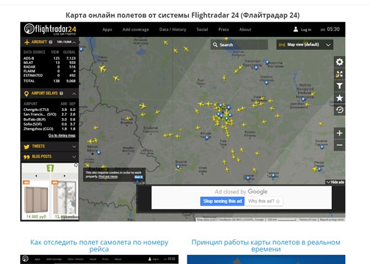Image resolution: width=370 pixels, height=264 pixels.
Task: Click Why this ad? button
Action: pyautogui.click(x=264, y=201)
